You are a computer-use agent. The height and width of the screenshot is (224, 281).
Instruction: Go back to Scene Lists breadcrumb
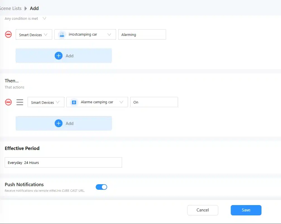click(11, 8)
